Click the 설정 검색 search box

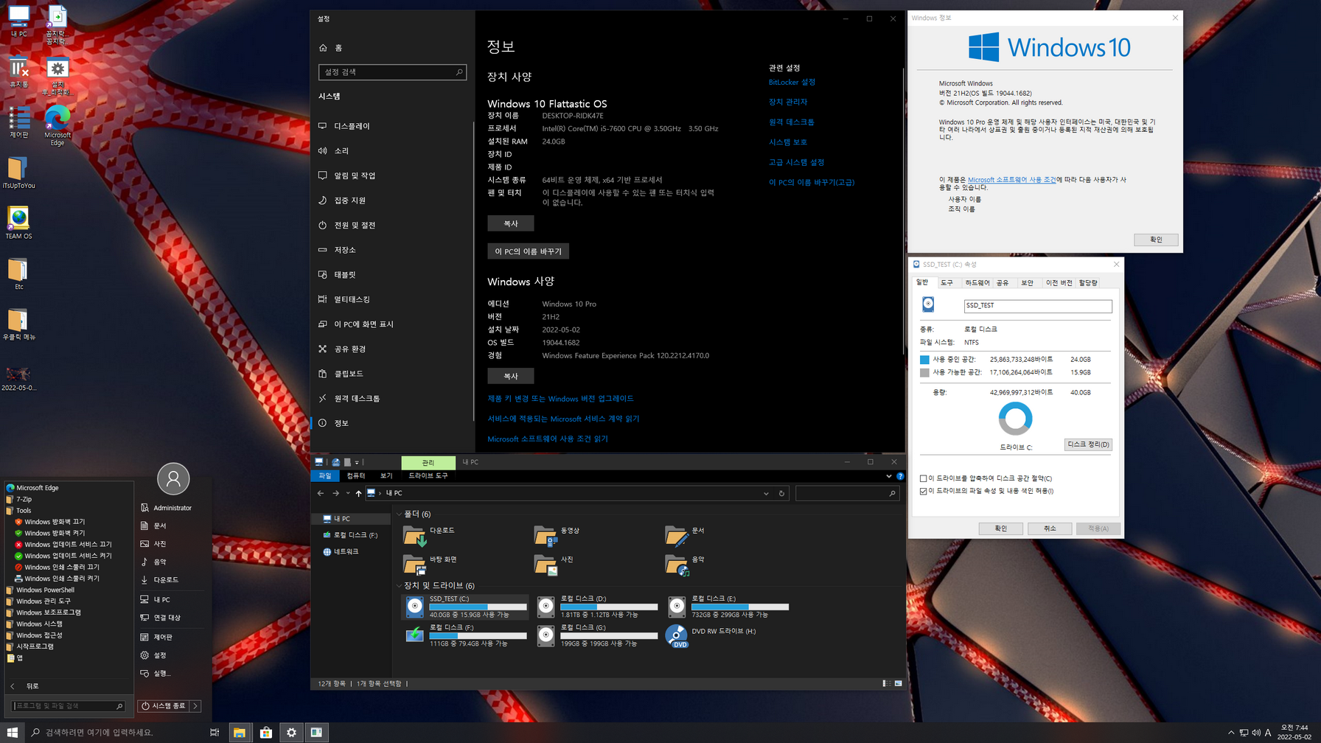point(392,72)
